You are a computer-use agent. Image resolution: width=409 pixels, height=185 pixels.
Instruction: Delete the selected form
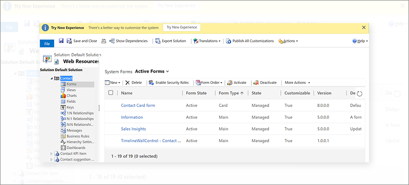(x=133, y=83)
